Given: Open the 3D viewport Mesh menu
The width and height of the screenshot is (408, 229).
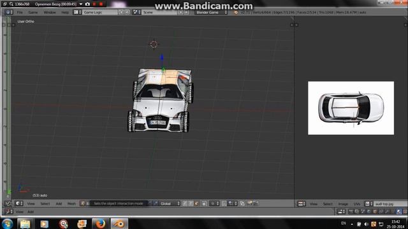Looking at the screenshot, I should point(71,204).
